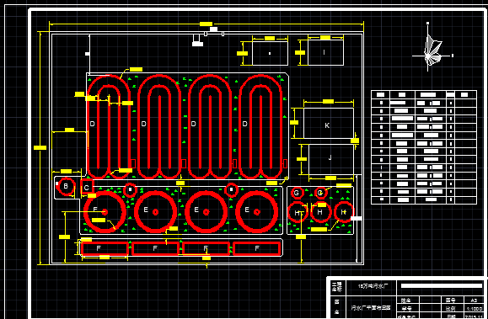Select the second F rectangular tank from left
This screenshot has height=319, width=488.
(155, 248)
